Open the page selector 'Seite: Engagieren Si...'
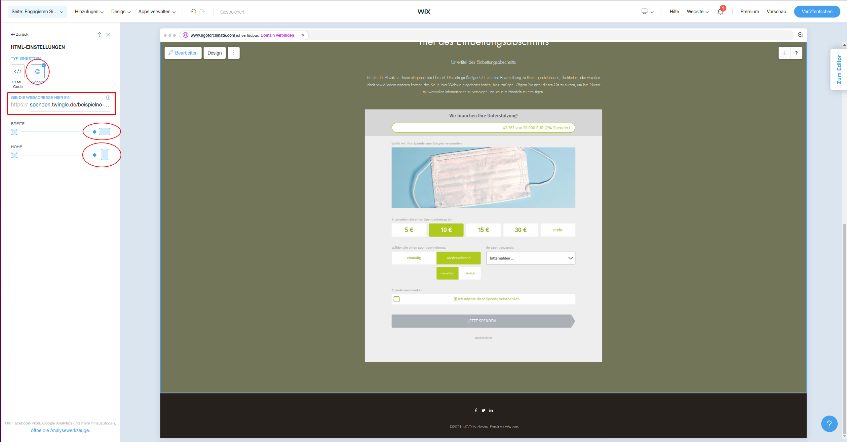The image size is (847, 442). pyautogui.click(x=37, y=12)
